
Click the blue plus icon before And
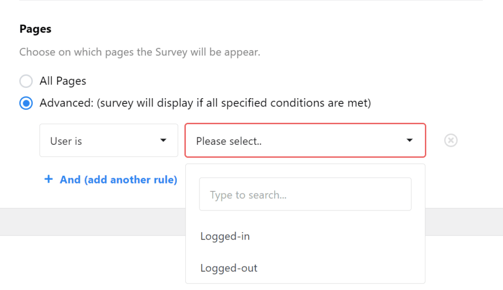click(49, 179)
